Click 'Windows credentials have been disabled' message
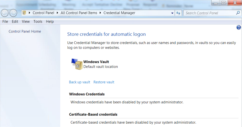Image resolution: width=242 pixels, height=127 pixels. [x=127, y=102]
